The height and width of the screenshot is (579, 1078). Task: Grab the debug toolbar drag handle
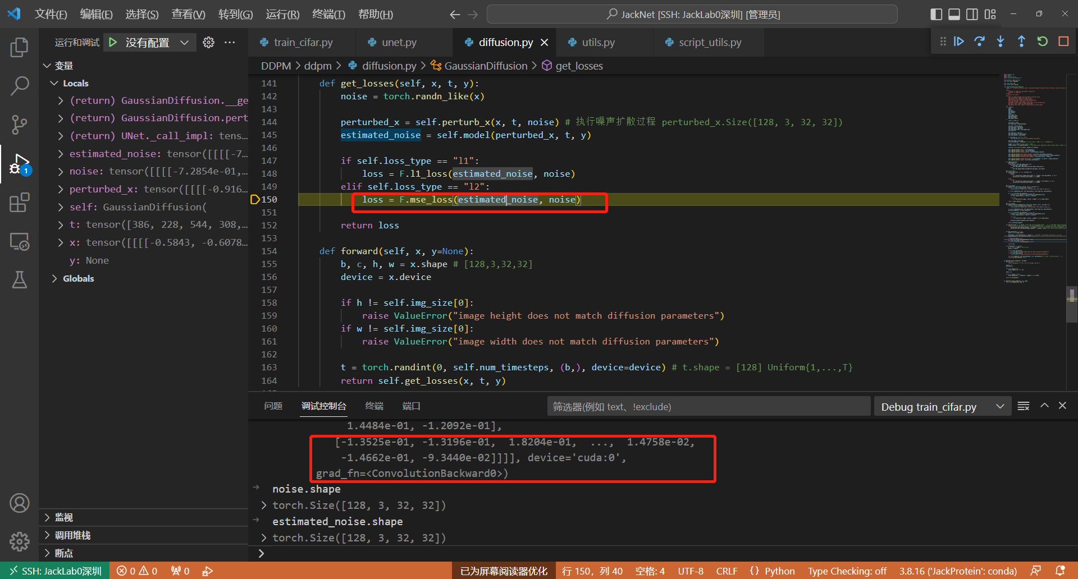point(943,42)
